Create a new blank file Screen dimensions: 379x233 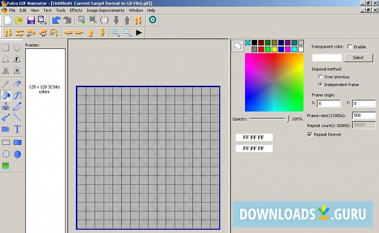point(8,20)
